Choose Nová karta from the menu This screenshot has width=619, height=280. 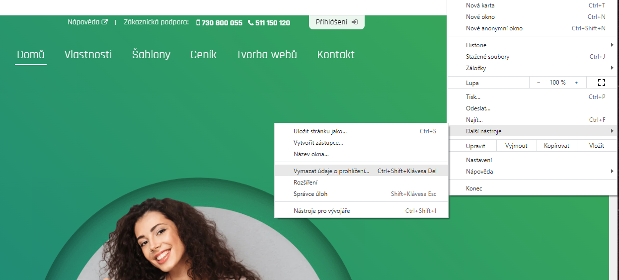pyautogui.click(x=480, y=5)
